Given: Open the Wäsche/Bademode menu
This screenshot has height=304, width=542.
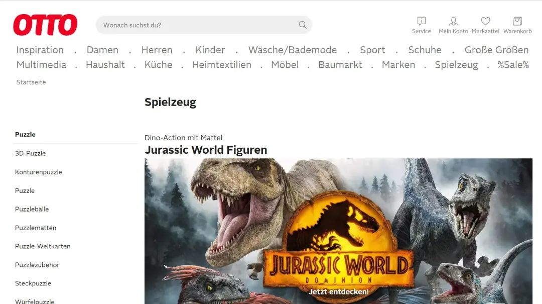Looking at the screenshot, I should click(x=293, y=50).
